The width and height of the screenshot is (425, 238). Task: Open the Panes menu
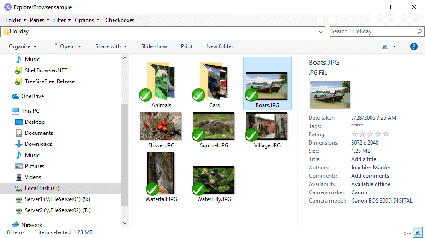(x=40, y=20)
